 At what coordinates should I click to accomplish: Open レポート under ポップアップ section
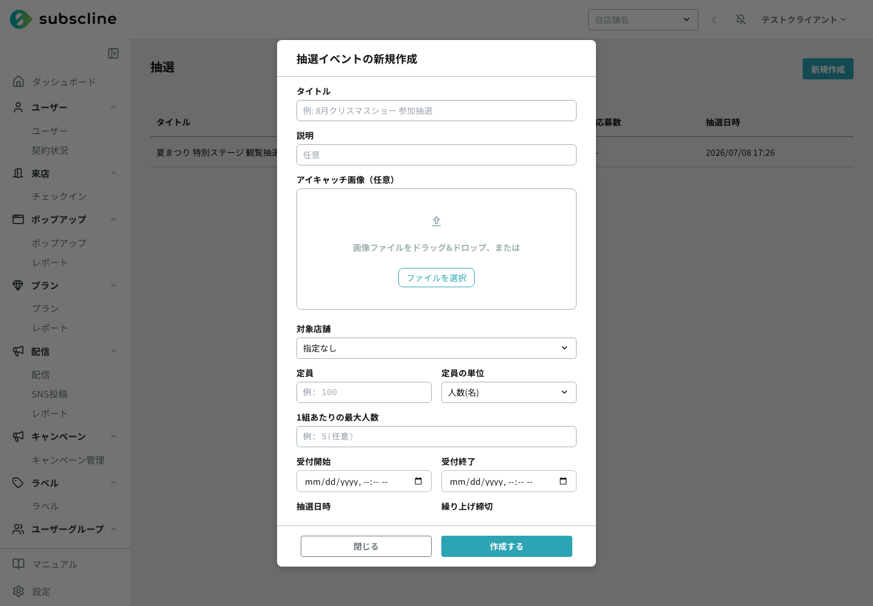(x=50, y=262)
